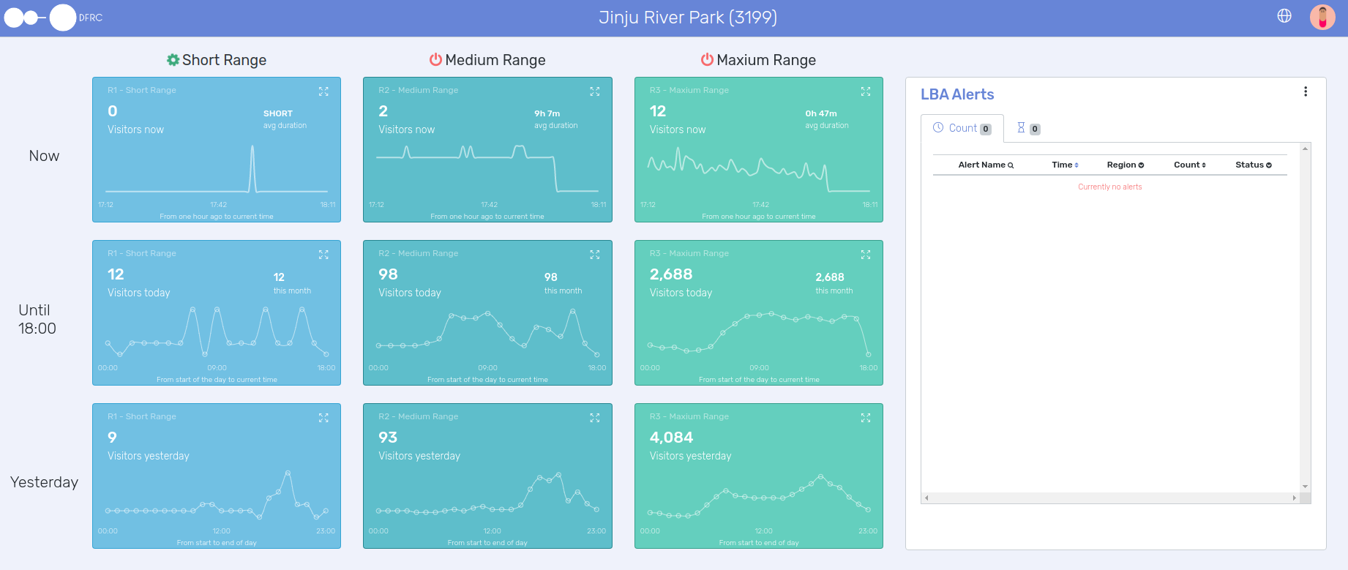Sort alerts by Count column
The height and width of the screenshot is (570, 1348).
coord(1204,165)
